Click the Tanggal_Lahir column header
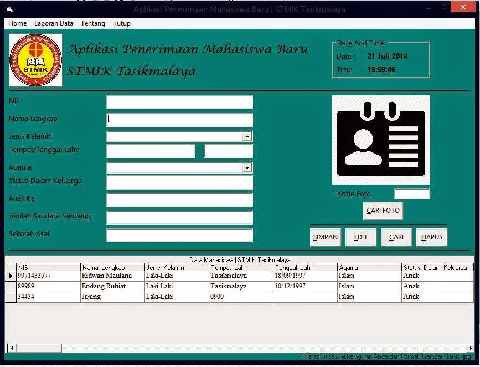 305,267
